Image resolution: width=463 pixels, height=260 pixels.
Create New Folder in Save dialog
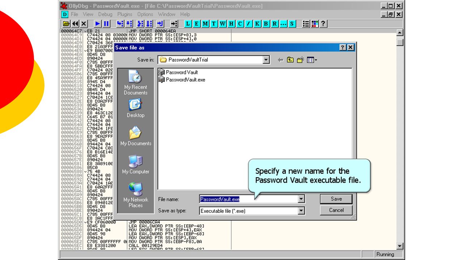[x=300, y=60]
